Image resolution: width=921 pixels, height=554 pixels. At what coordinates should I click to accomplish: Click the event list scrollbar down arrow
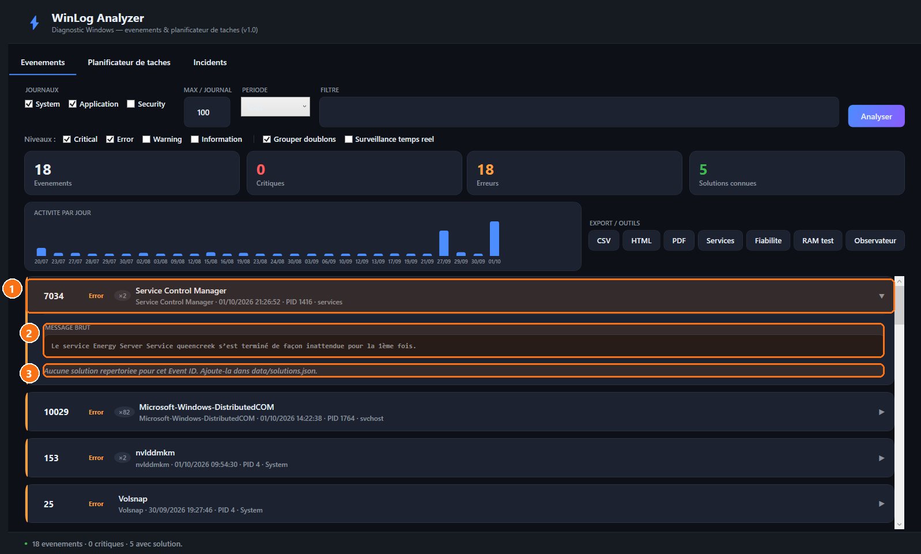coord(899,525)
